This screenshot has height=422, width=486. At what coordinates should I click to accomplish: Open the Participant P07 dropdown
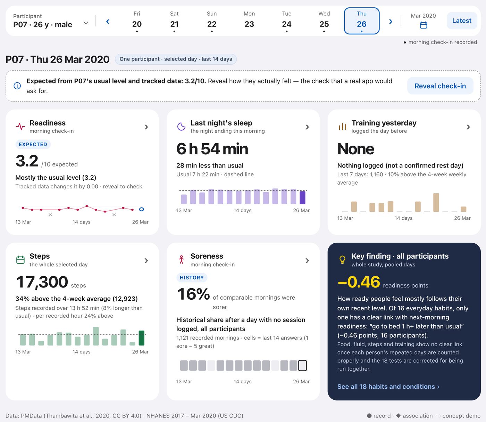click(51, 21)
